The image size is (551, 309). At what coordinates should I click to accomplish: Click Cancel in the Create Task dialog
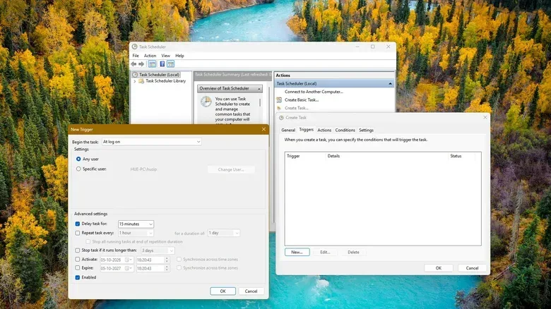(472, 268)
